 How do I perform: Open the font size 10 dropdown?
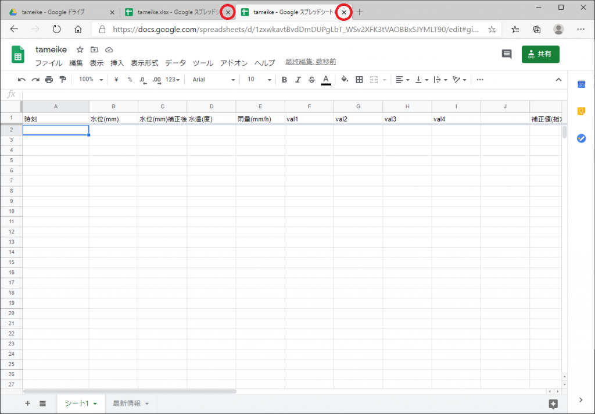tap(259, 80)
